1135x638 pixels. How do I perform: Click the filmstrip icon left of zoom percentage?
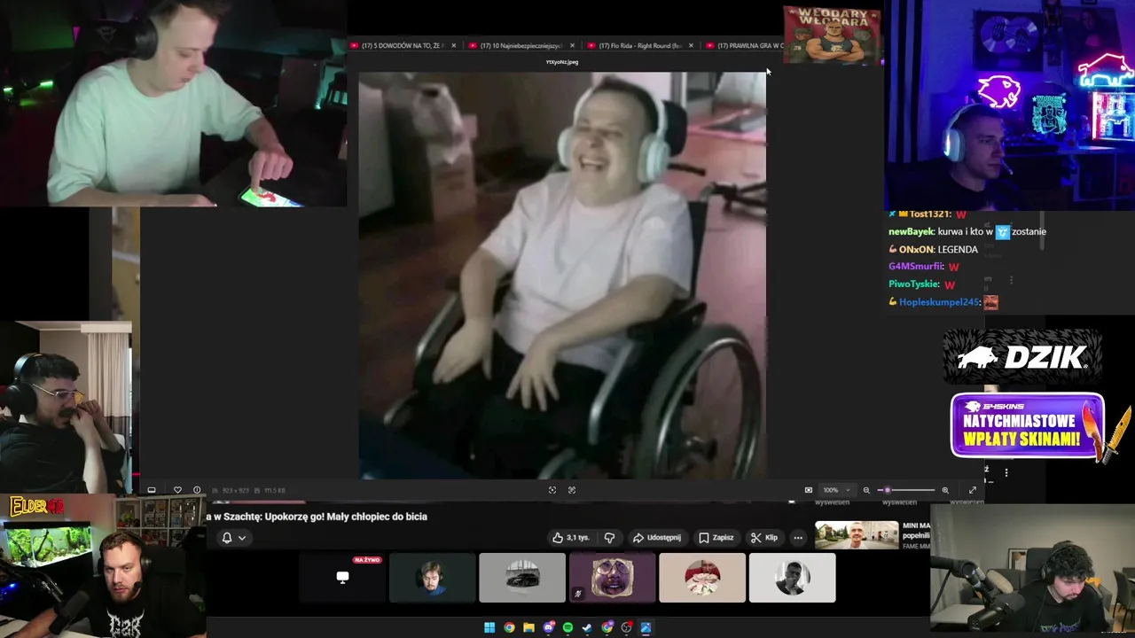809,490
